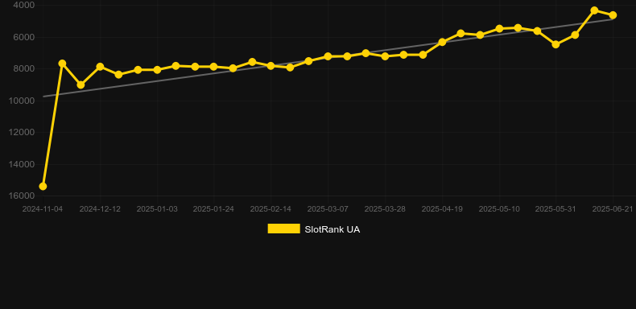Click x-axis label 2025-01-03
636x309 pixels.
click(157, 209)
